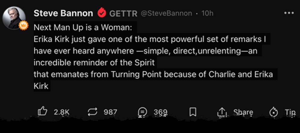The width and height of the screenshot is (300, 133).
Task: Click the 987 reposts count
Action: click(110, 112)
